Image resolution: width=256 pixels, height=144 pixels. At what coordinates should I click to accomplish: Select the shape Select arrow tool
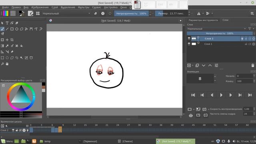click(x=2, y=23)
